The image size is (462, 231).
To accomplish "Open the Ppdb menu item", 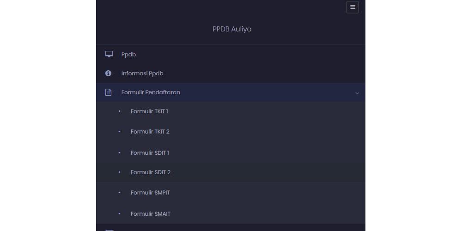I will tap(128, 55).
